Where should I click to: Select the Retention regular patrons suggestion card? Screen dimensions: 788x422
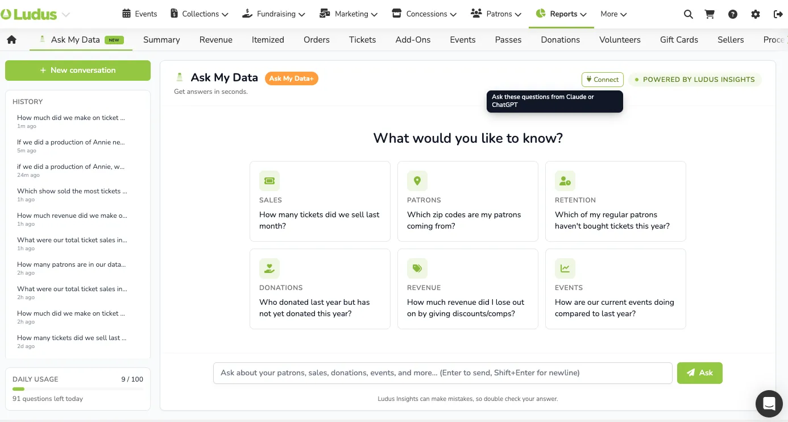point(616,201)
